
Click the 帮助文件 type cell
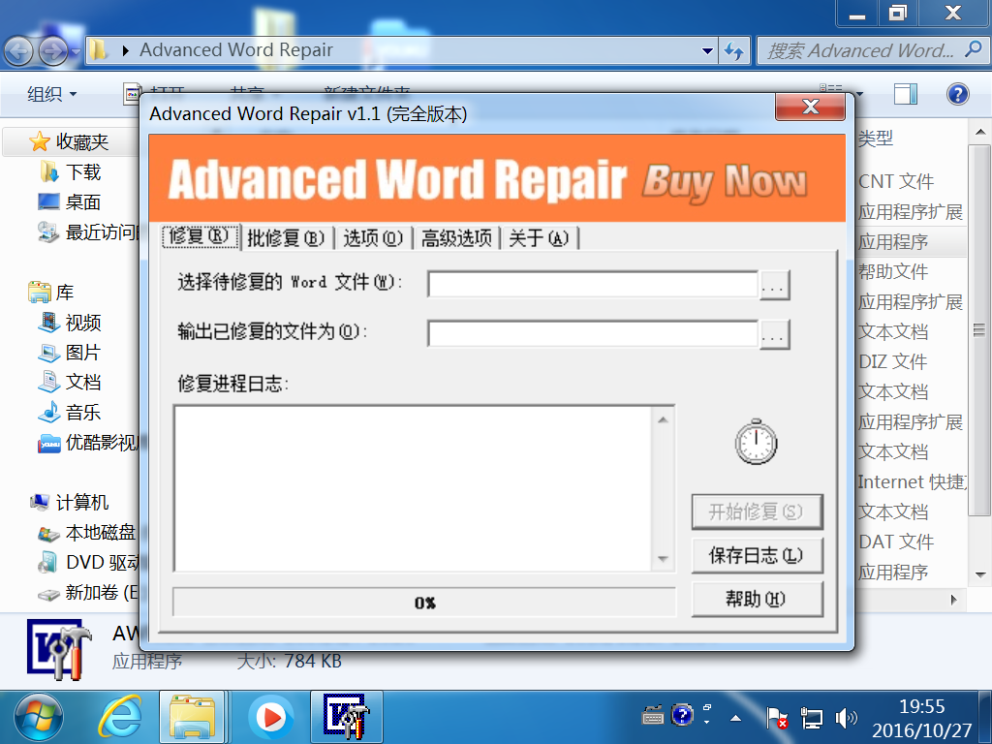click(x=893, y=272)
